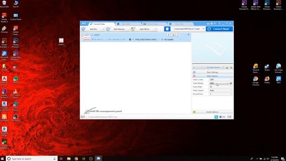Select the Tencent Gaming desktop shortcut

coord(256,68)
